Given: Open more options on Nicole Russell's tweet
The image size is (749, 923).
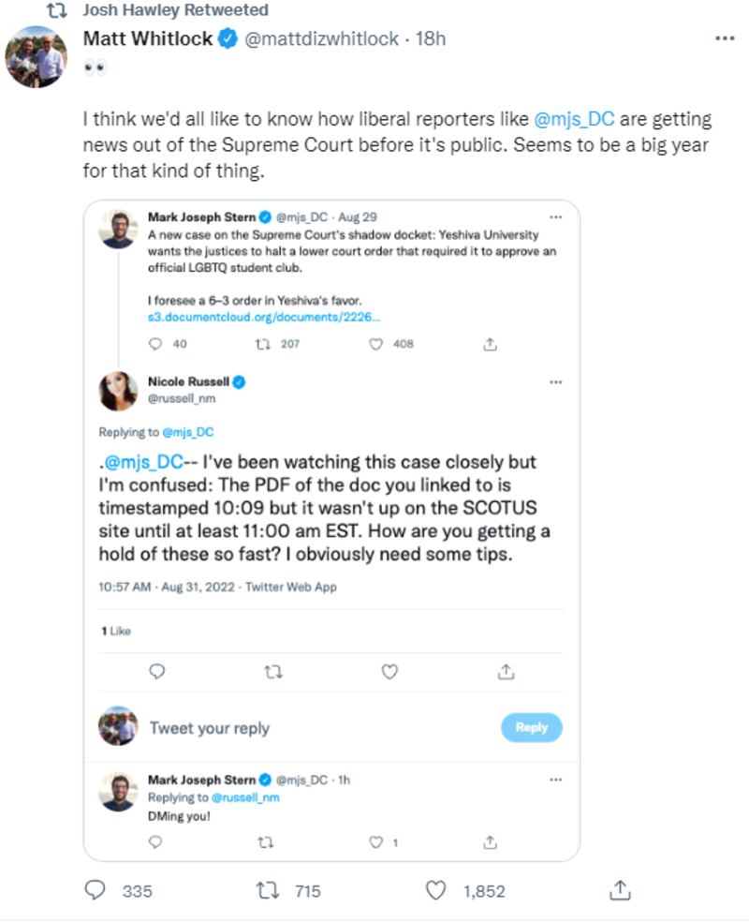Looking at the screenshot, I should click(556, 381).
